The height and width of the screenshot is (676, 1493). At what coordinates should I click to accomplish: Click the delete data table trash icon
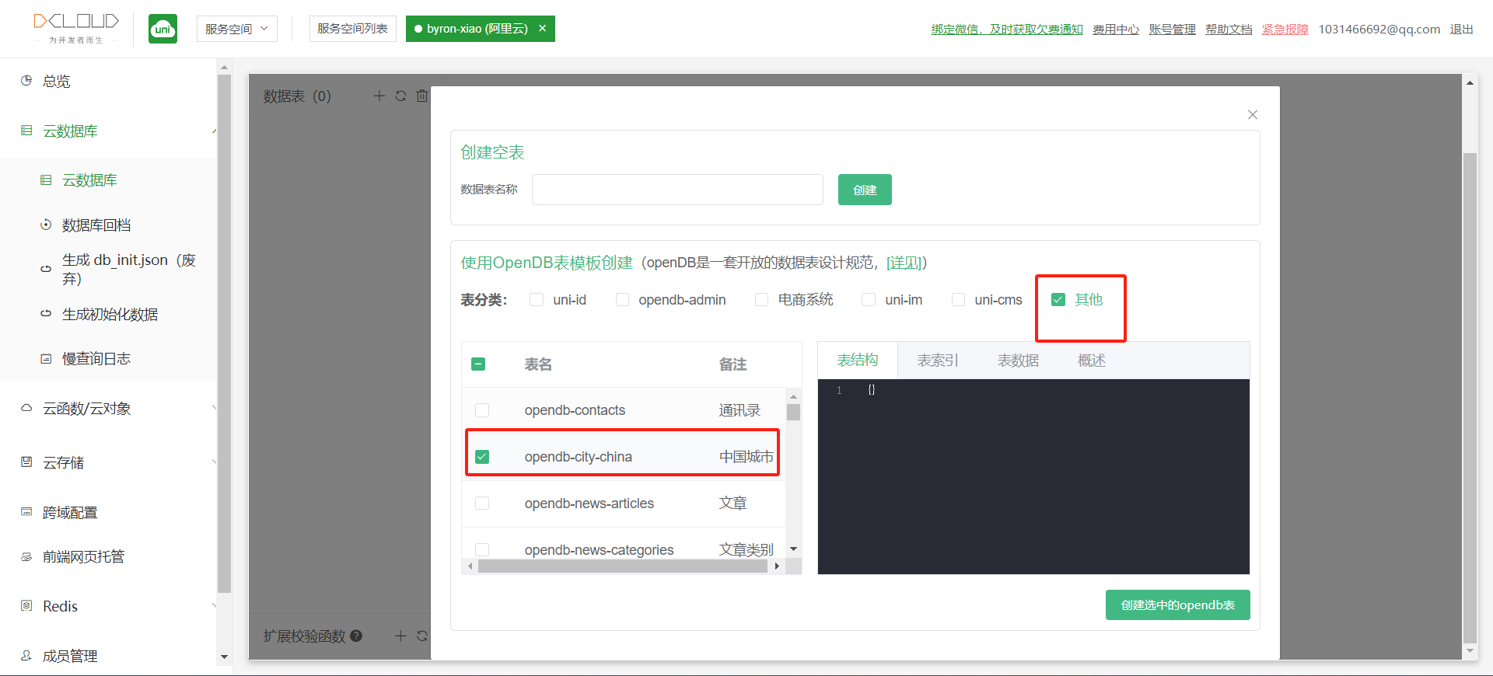tap(422, 96)
